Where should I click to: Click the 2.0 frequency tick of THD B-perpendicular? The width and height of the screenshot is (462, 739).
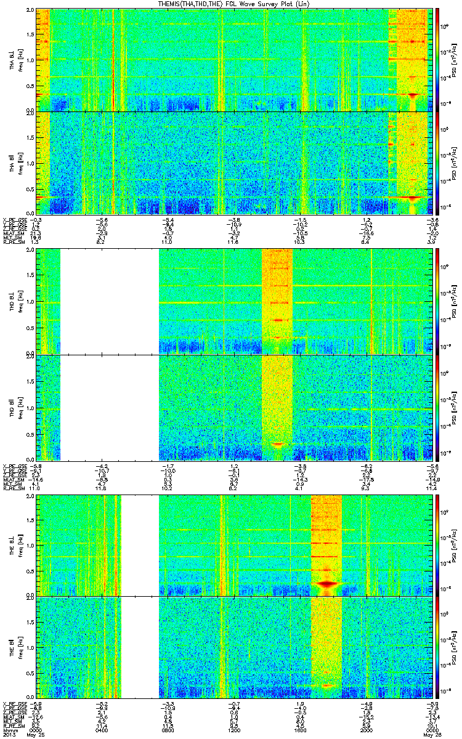pos(29,251)
